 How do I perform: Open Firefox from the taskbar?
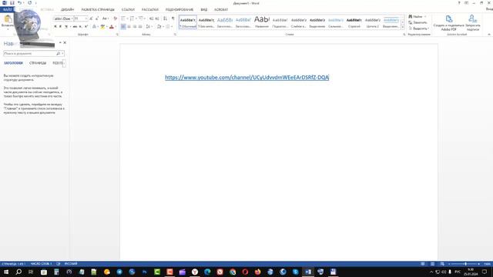click(258, 272)
